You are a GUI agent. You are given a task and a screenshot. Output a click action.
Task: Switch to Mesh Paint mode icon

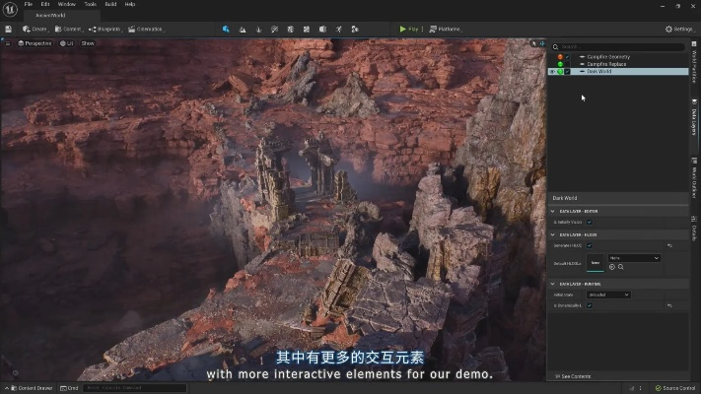pos(274,29)
